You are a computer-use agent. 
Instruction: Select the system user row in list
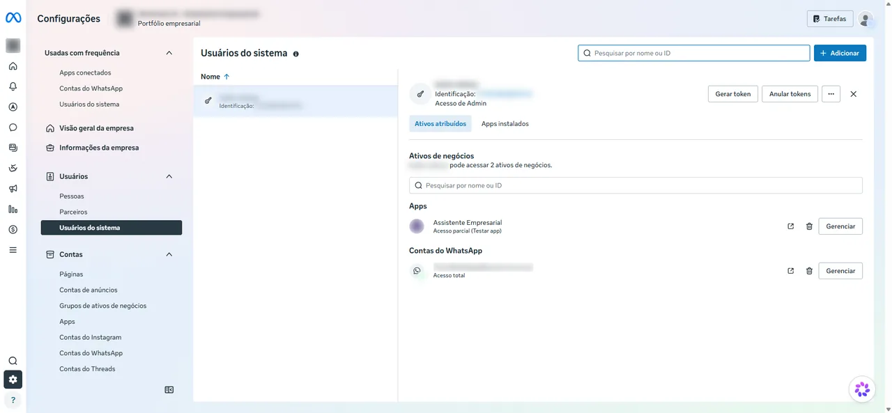pos(295,101)
